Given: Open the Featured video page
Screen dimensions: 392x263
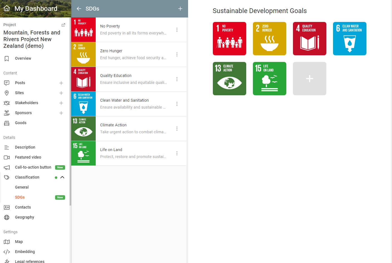Looking at the screenshot, I should (28, 157).
